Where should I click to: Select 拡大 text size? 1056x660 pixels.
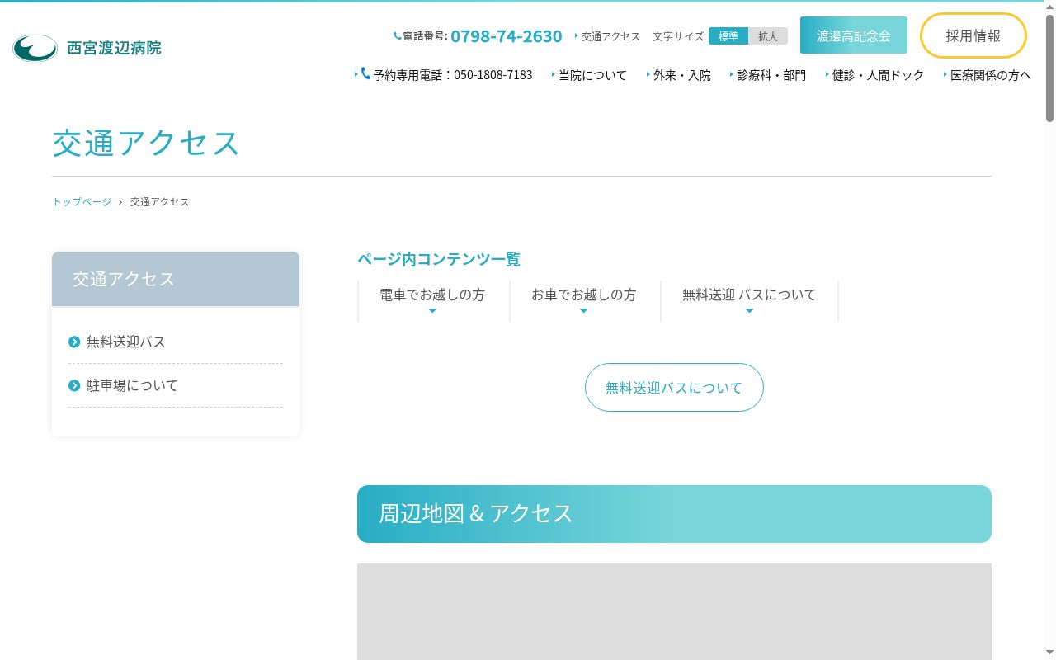tap(768, 36)
